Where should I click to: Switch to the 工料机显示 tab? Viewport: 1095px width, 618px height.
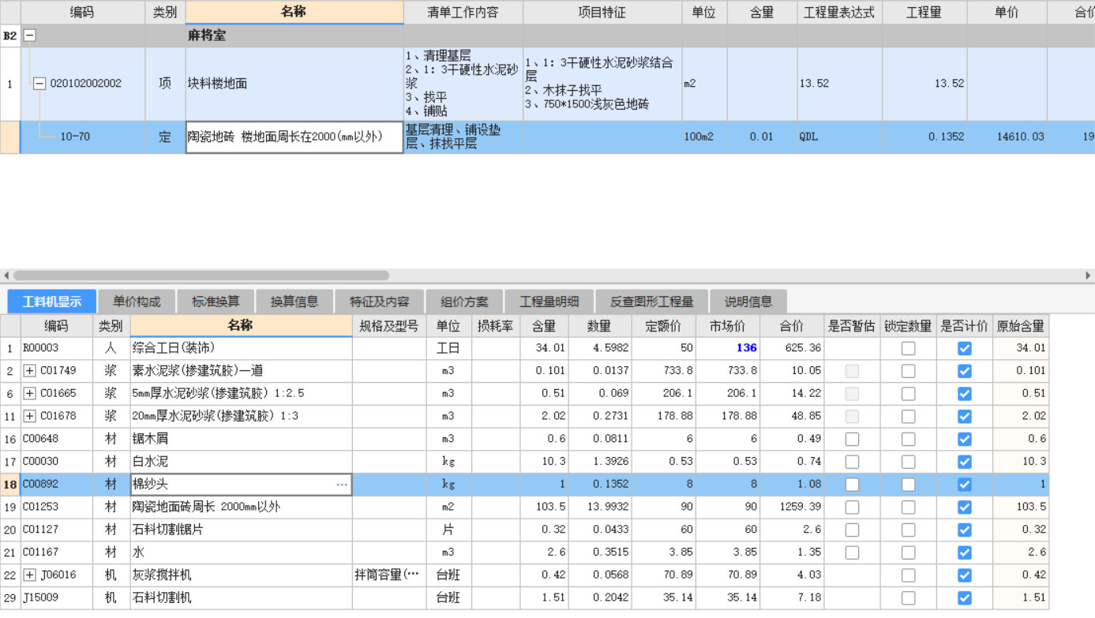pos(52,302)
